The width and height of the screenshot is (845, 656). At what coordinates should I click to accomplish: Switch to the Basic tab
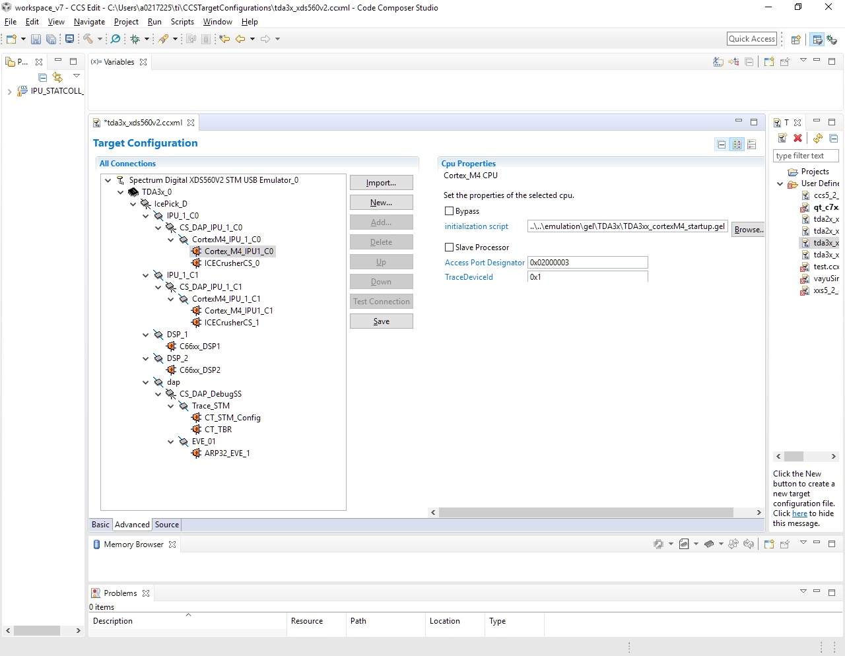coord(101,525)
